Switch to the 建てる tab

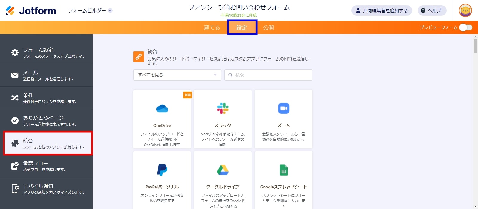(212, 27)
